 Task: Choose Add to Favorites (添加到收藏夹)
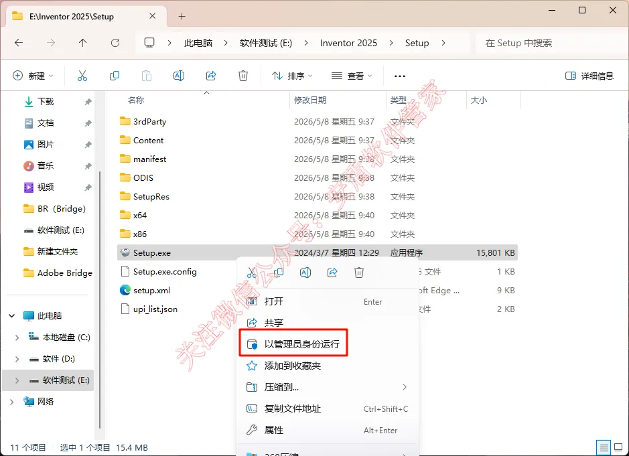[328, 366]
